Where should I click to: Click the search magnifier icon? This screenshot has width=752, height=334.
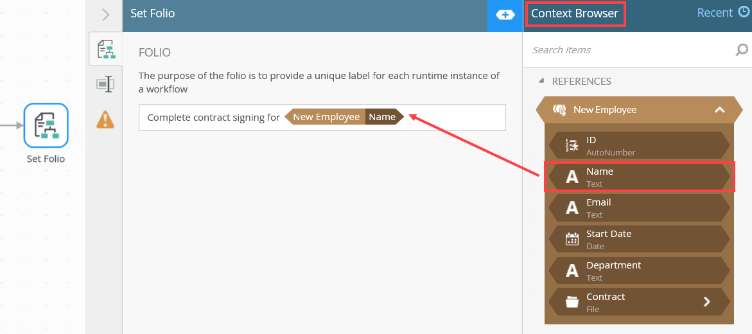[x=742, y=50]
